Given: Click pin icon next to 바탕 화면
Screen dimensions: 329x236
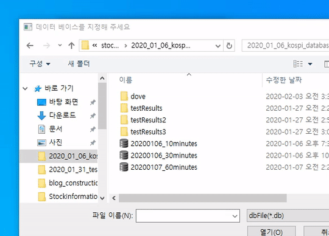Looking at the screenshot, I should point(93,102).
